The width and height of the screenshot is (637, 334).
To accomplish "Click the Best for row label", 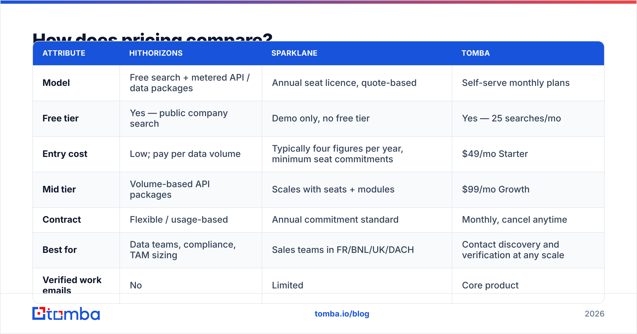I will pos(60,250).
